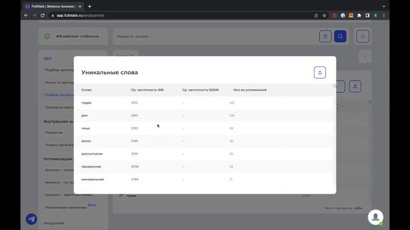
Task: Click the mentions count in the пудра row
Action: (x=232, y=103)
